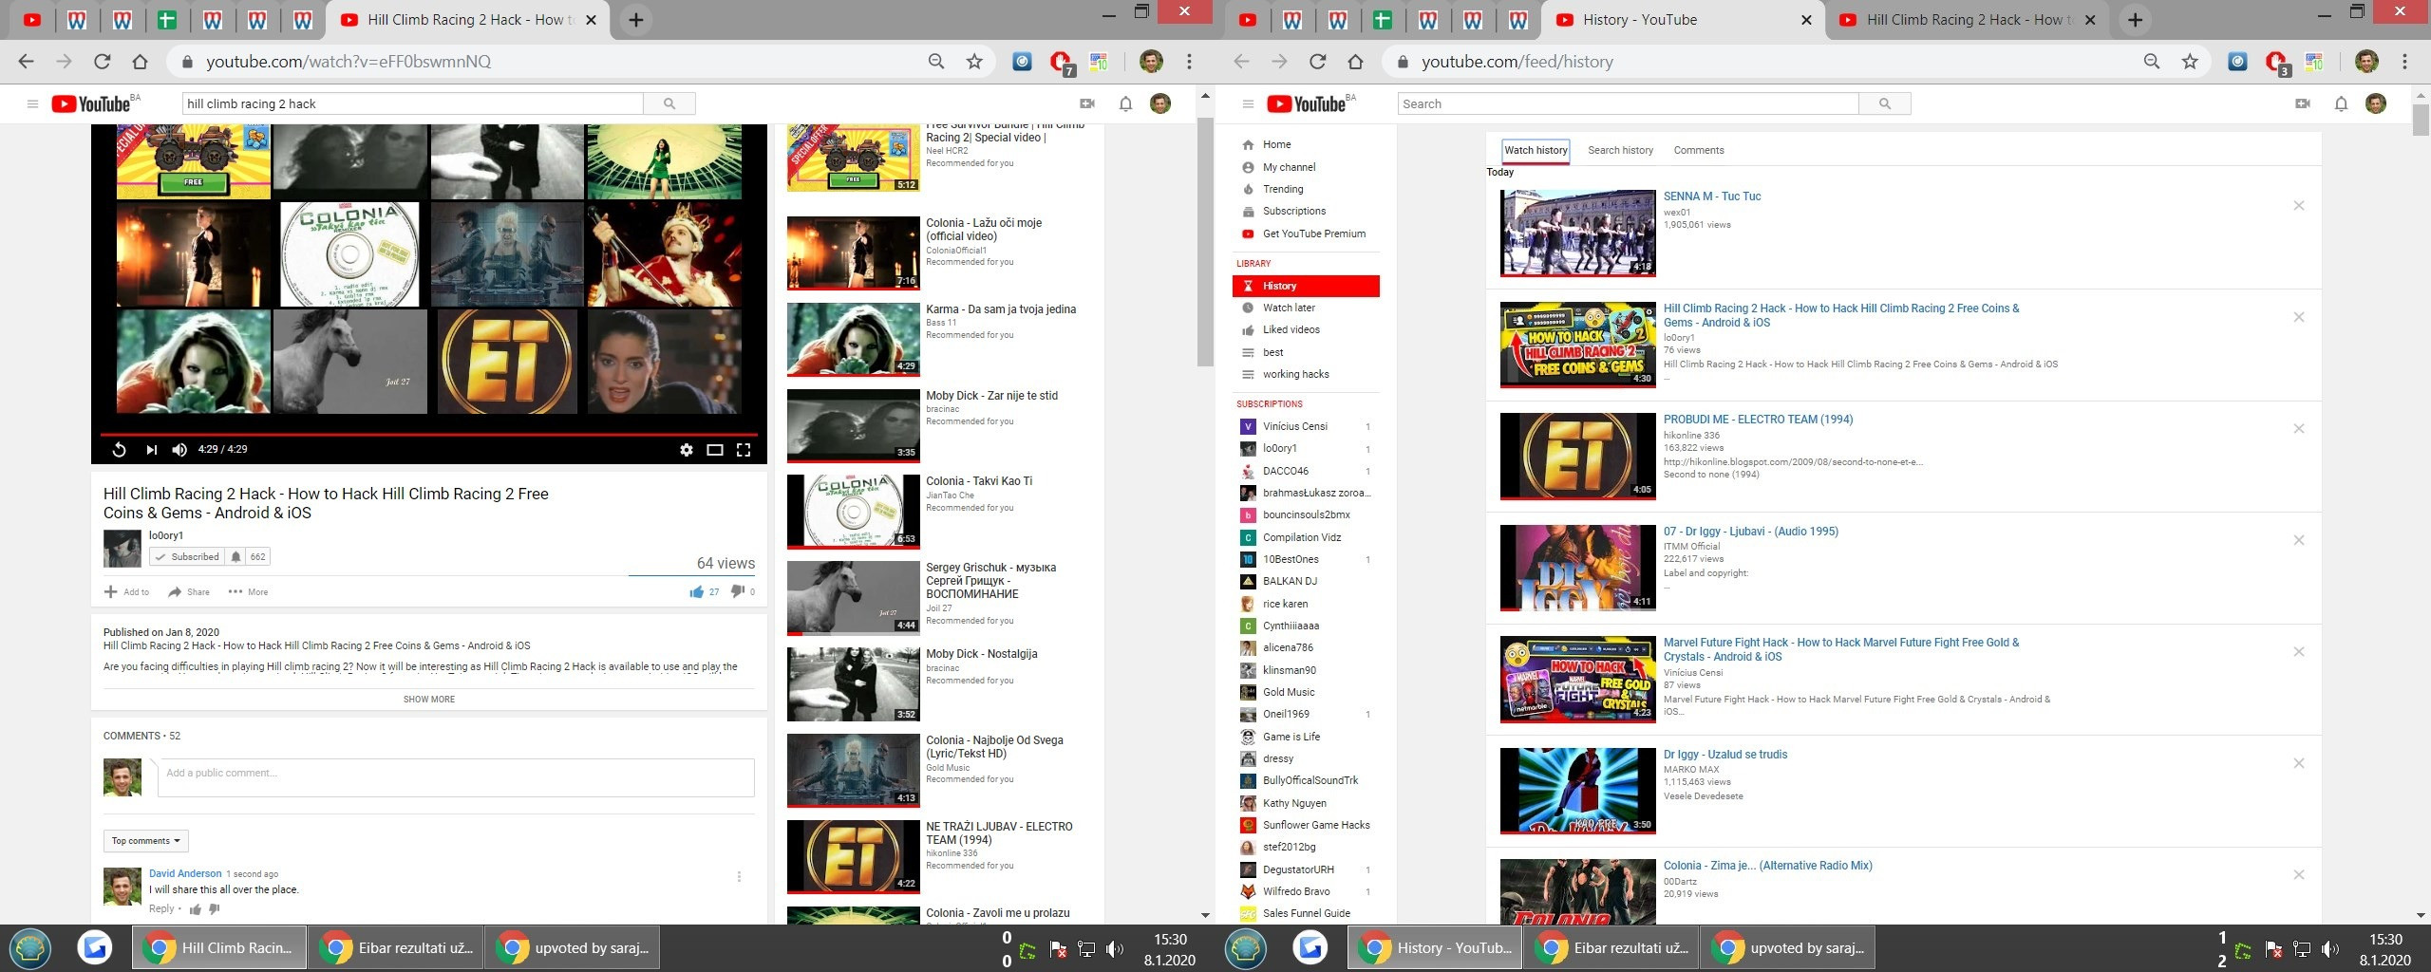
Task: Toggle Subscribed button for lo0ory1
Action: (x=186, y=557)
